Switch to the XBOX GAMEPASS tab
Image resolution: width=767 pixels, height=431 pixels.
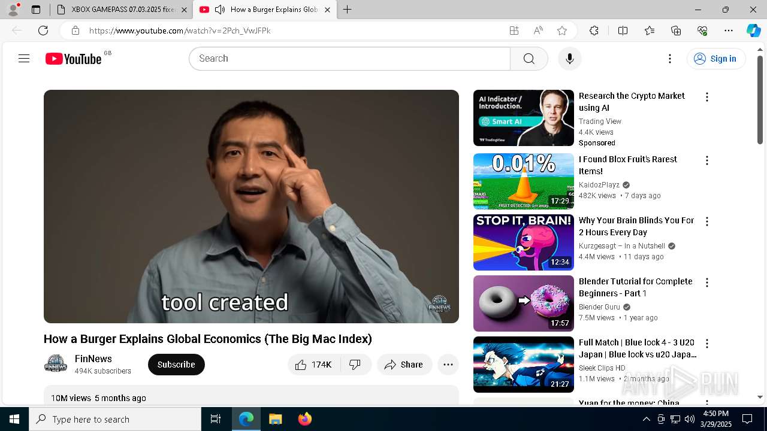pos(122,10)
